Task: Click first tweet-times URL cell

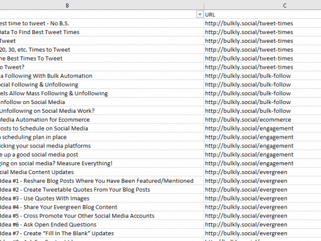Action: point(262,23)
